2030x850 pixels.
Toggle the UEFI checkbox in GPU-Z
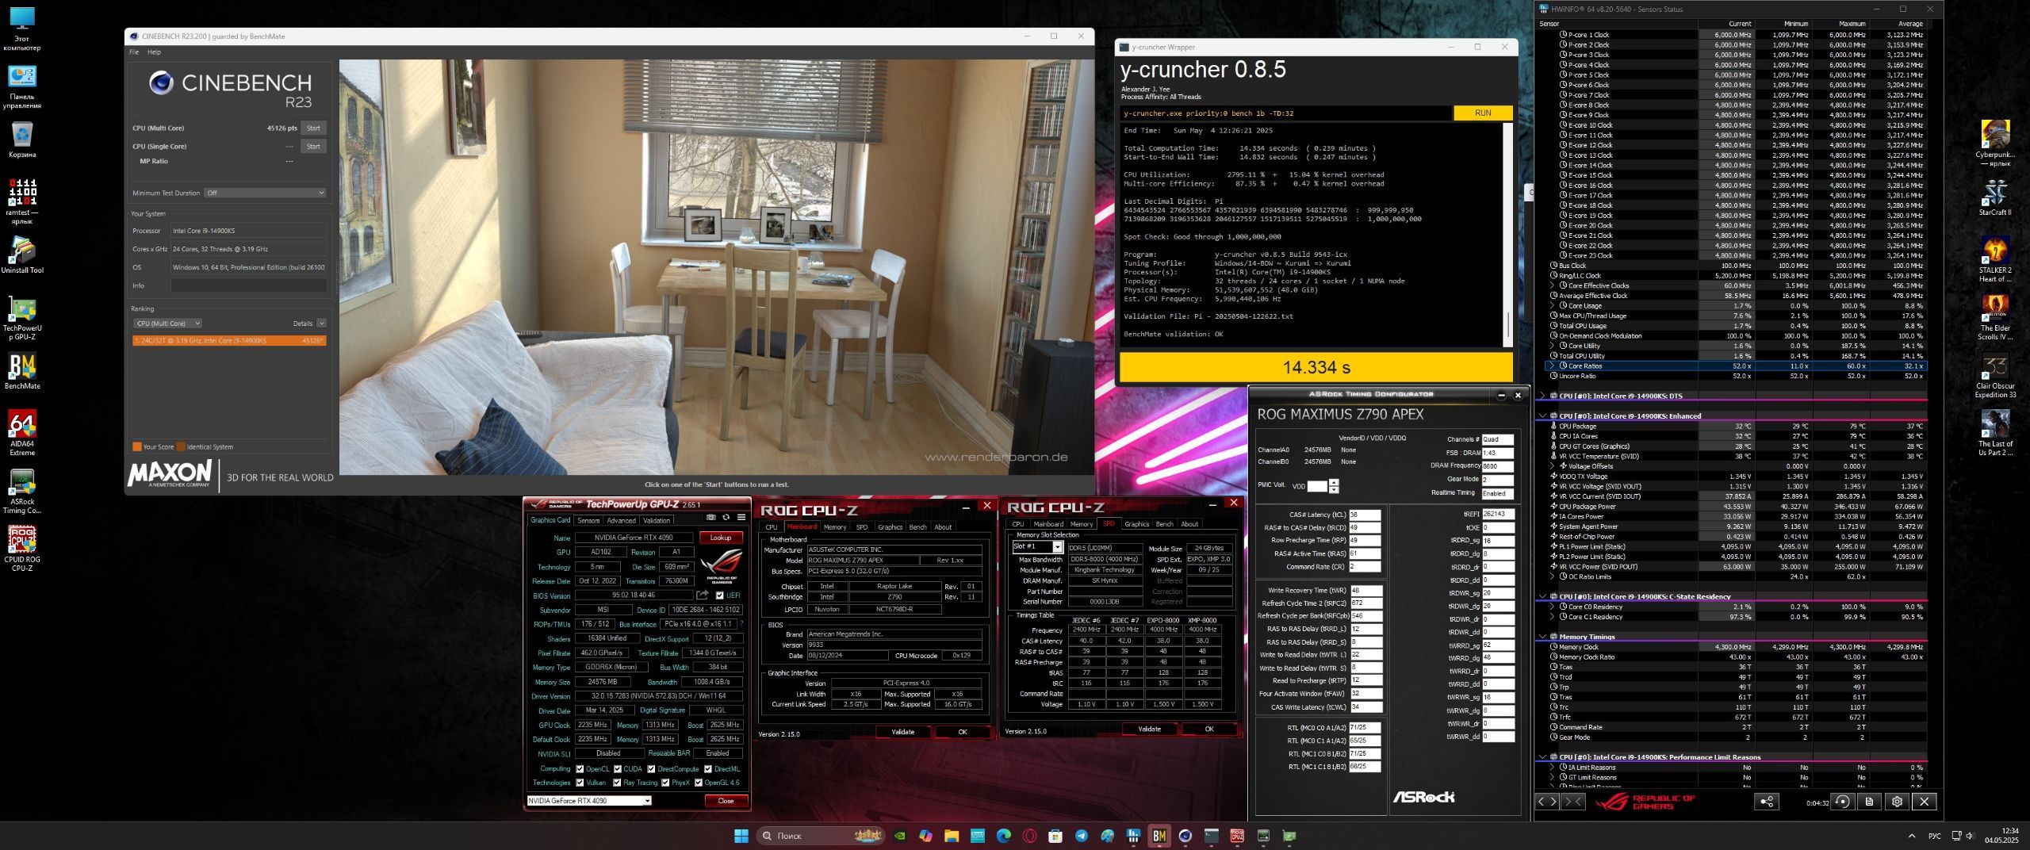tap(719, 595)
